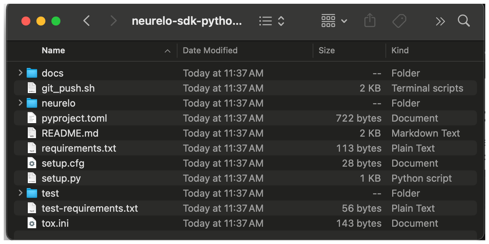Open the Group By dropdown
This screenshot has width=489, height=244.
pyautogui.click(x=334, y=21)
